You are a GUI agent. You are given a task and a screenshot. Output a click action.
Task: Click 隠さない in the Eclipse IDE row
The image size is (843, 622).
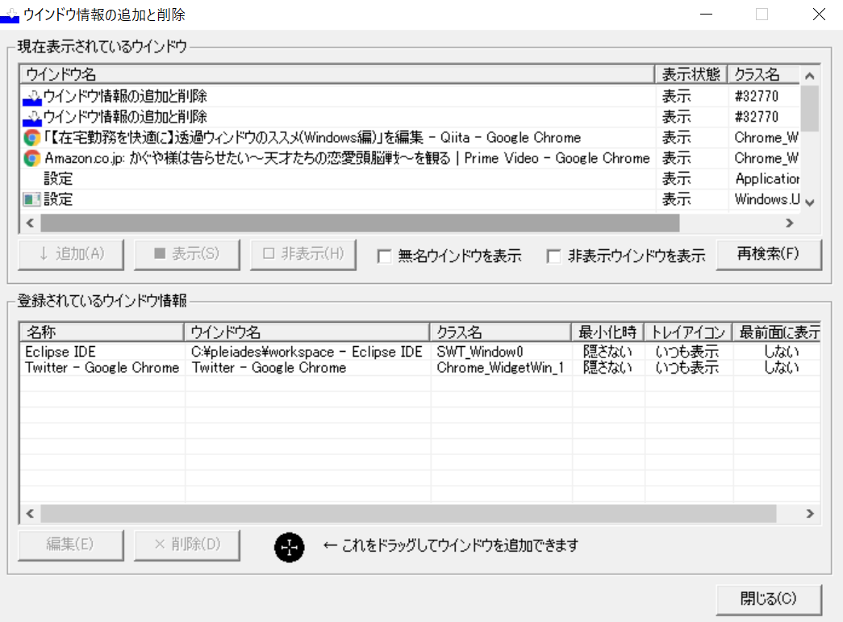click(x=607, y=352)
